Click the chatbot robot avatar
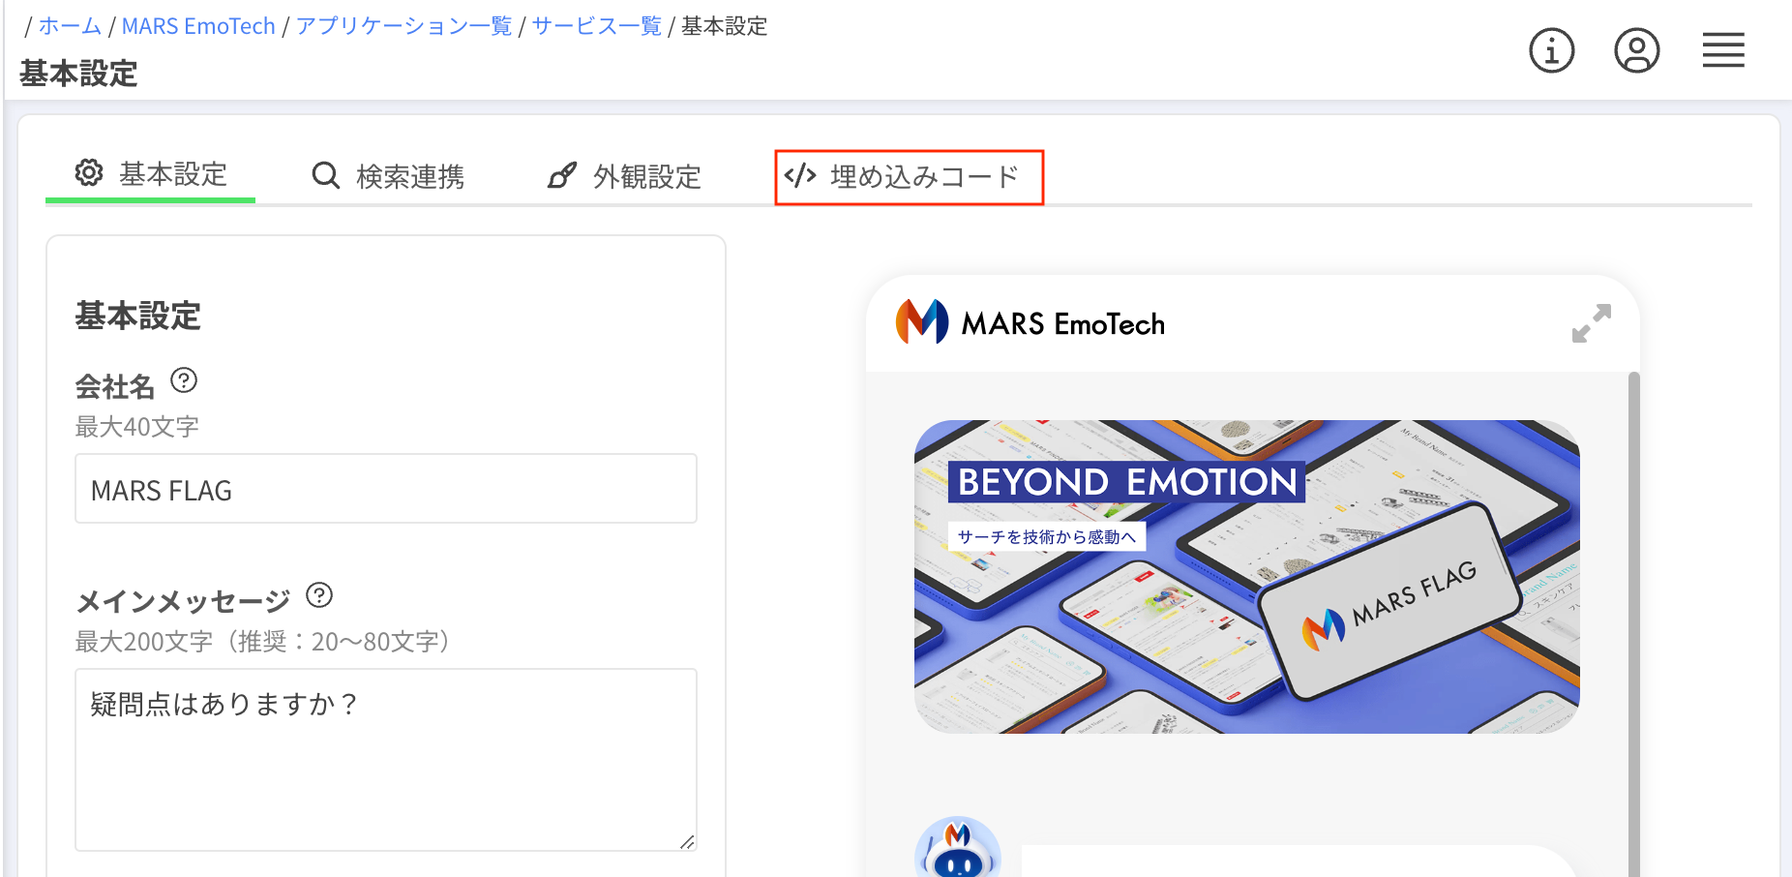1792x877 pixels. click(x=958, y=847)
